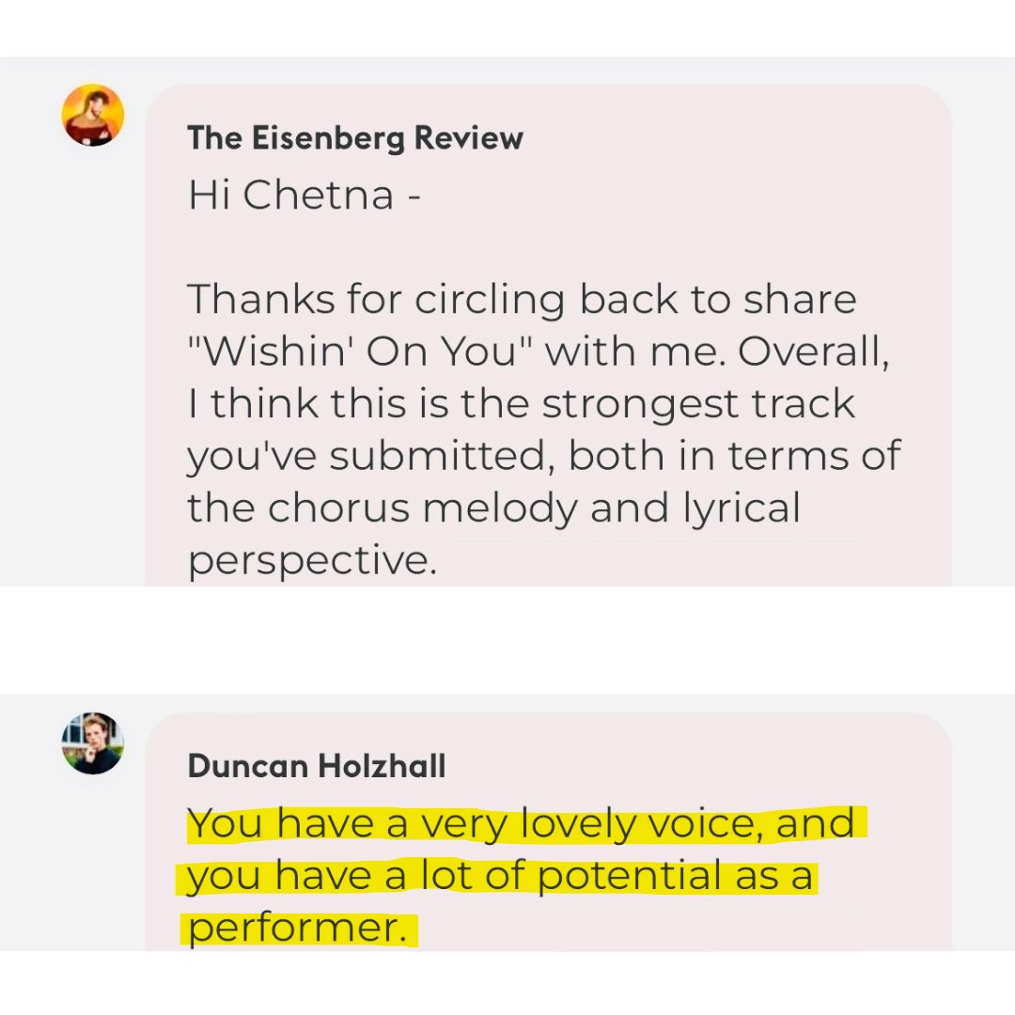
Task: Click the white gap between the messages
Action: (507, 640)
